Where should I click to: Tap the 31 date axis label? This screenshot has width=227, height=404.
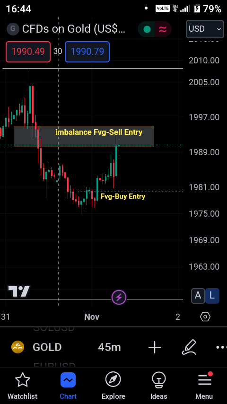pos(5,317)
